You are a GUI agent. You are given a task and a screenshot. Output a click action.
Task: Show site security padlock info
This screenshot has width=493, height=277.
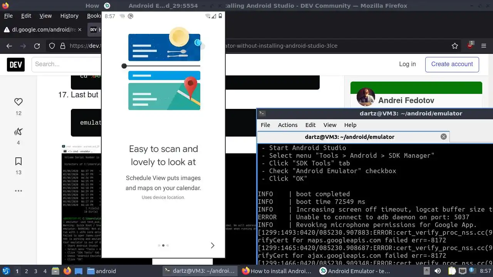coord(63,46)
